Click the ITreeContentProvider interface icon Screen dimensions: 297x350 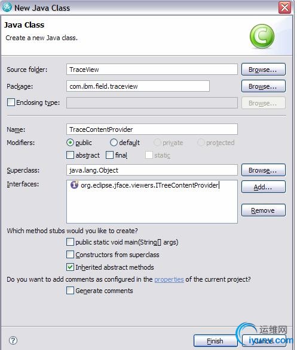click(74, 185)
